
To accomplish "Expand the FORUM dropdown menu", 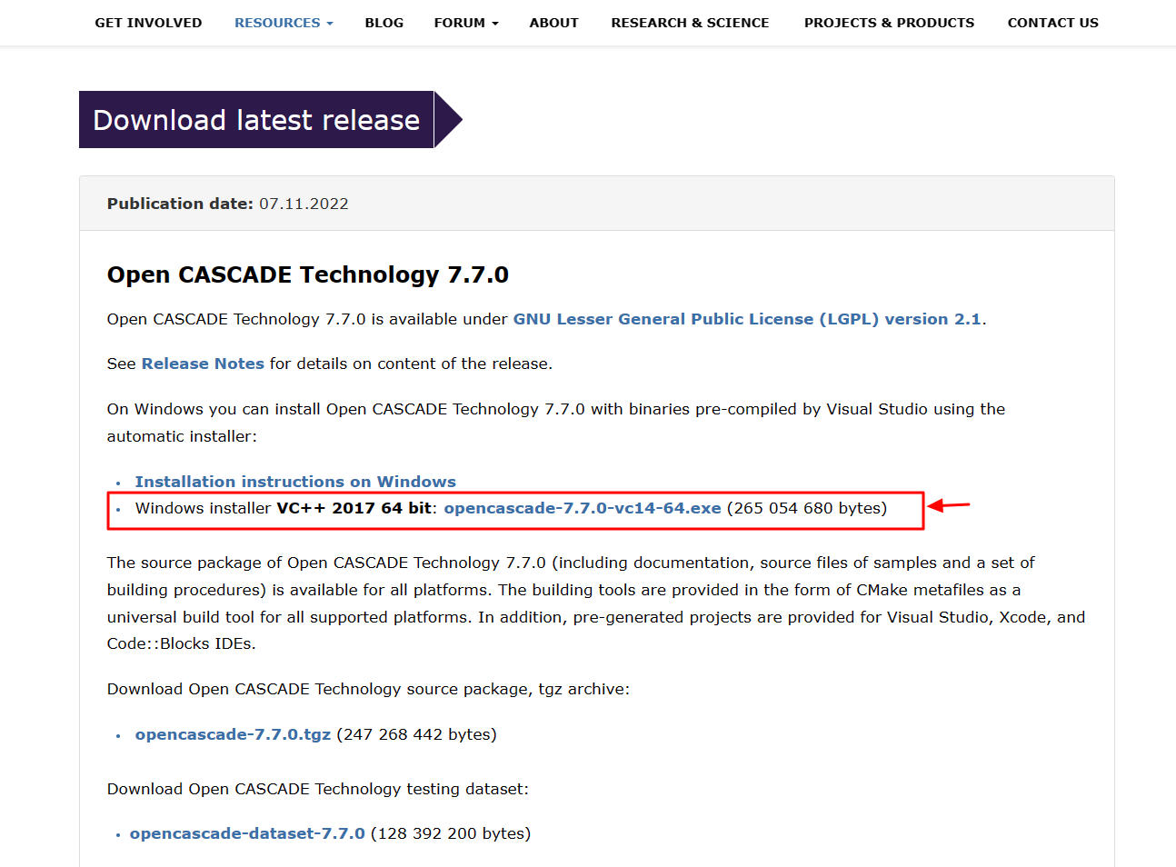I will click(x=466, y=23).
